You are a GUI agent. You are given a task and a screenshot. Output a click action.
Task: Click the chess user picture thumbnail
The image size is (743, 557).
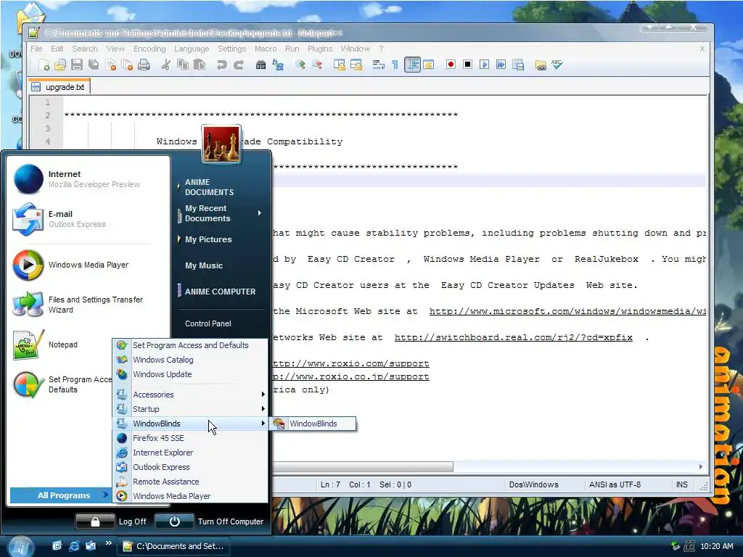(x=221, y=144)
